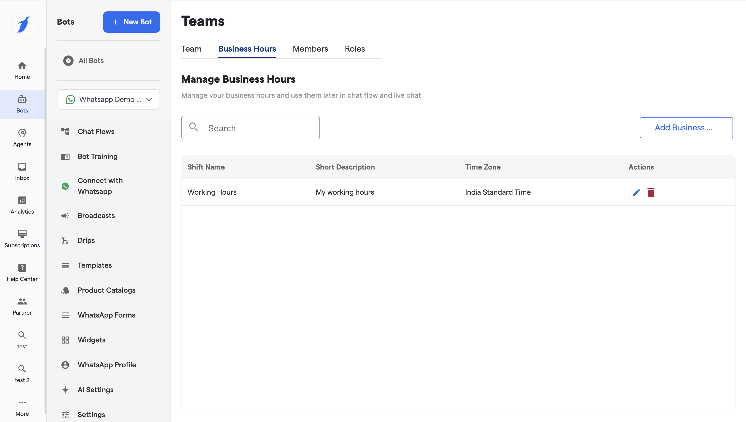The height and width of the screenshot is (422, 746).
Task: Open the Agents section icon
Action: 22,138
